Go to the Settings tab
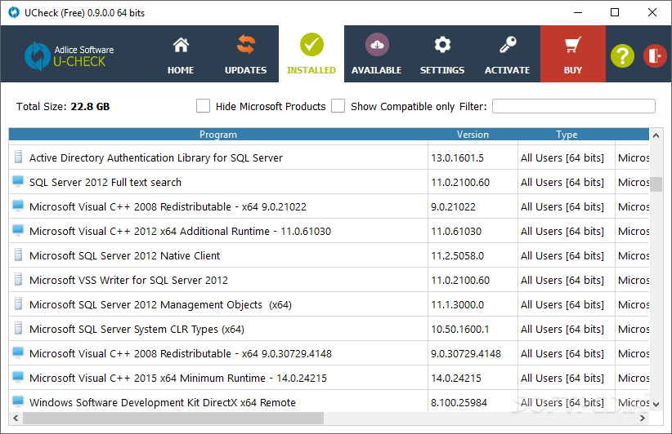Image resolution: width=672 pixels, height=434 pixels. [441, 54]
